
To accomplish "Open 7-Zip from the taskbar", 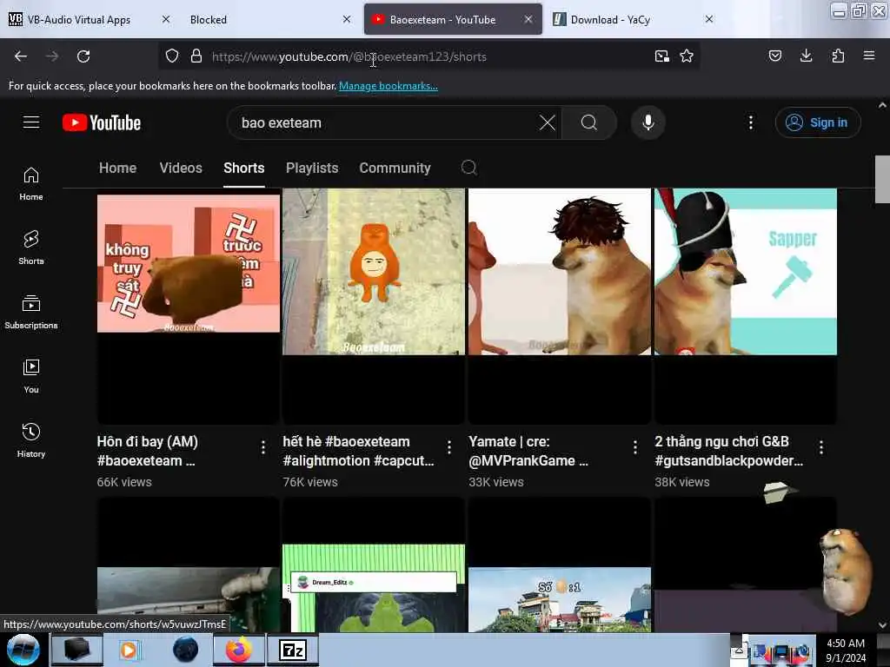I will [293, 650].
